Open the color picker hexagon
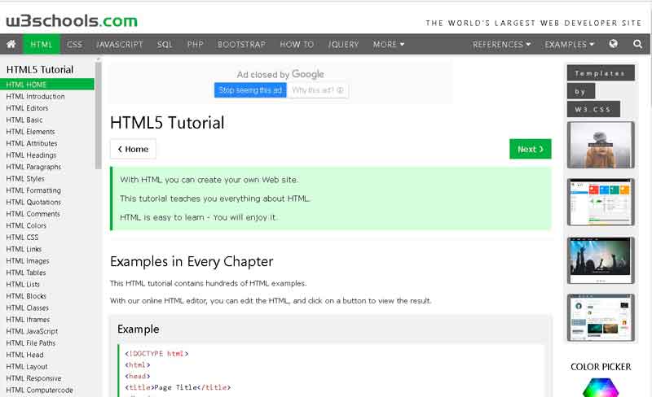652x397 pixels. (x=601, y=387)
